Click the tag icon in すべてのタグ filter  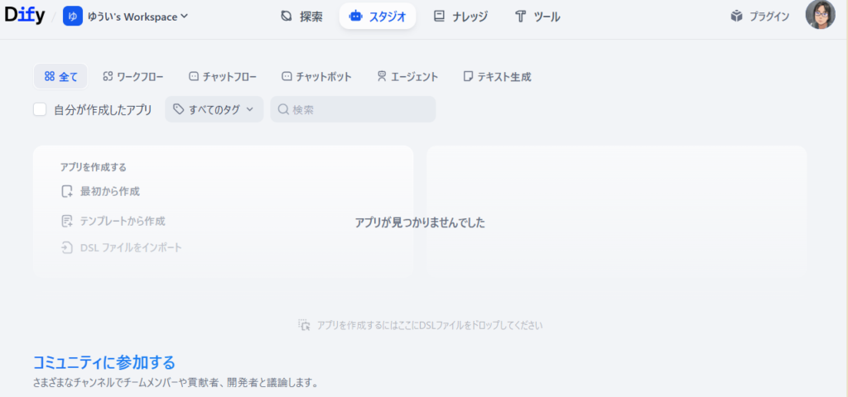point(178,109)
